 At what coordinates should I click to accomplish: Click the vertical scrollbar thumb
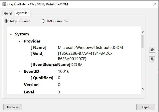(x=142, y=41)
